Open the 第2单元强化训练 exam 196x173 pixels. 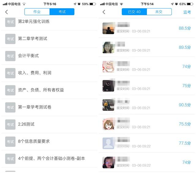pyautogui.click(x=49, y=22)
